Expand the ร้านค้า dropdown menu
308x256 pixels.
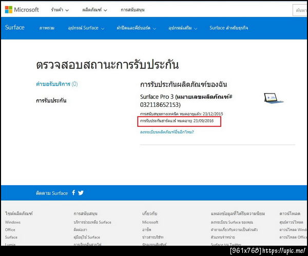[x=60, y=10]
